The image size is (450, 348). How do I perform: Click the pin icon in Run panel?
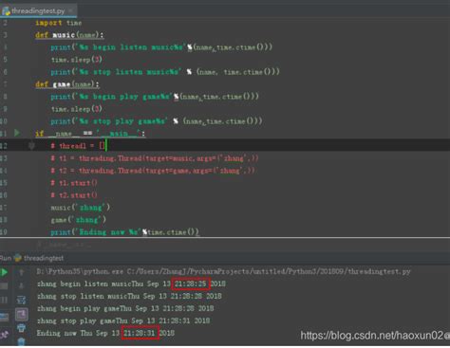click(4, 335)
